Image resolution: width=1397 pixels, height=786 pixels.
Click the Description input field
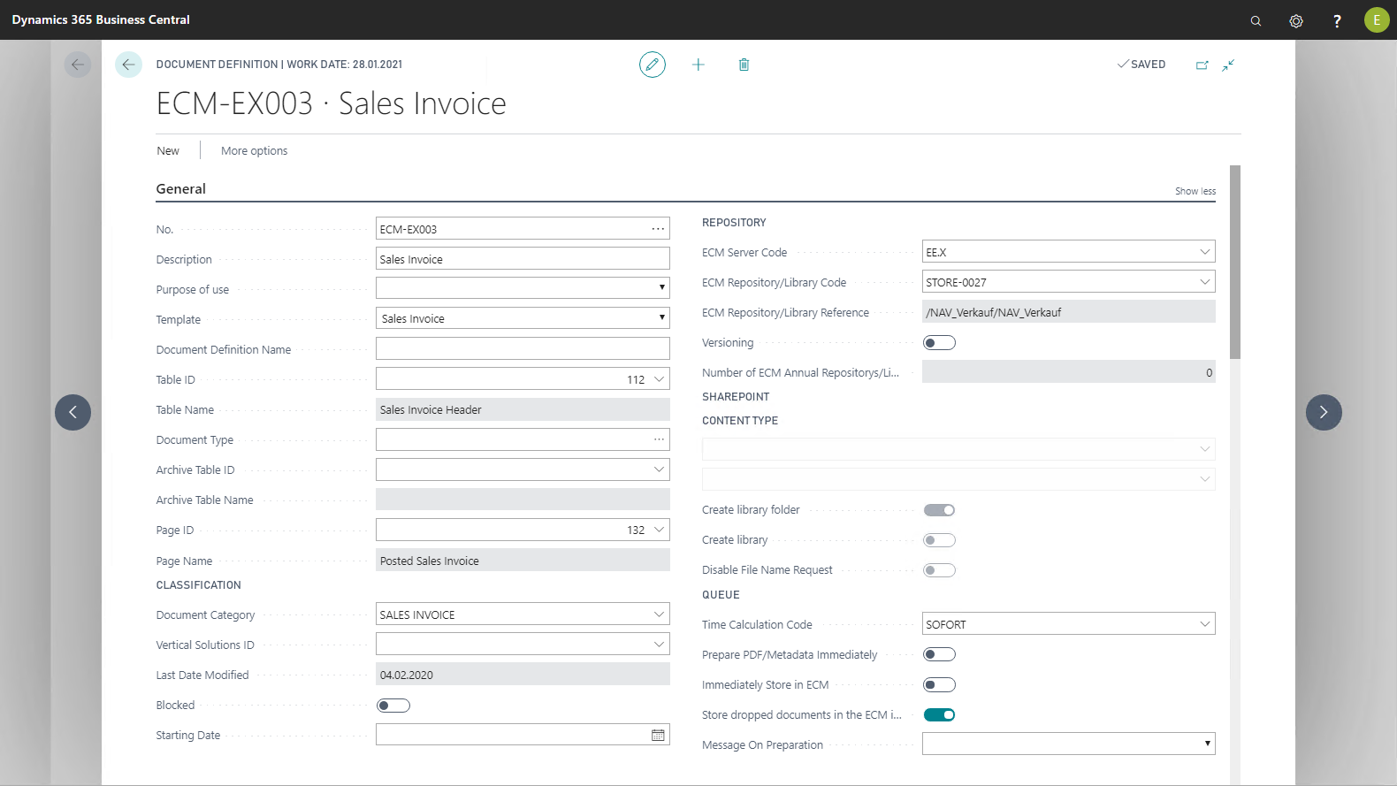[x=522, y=259]
